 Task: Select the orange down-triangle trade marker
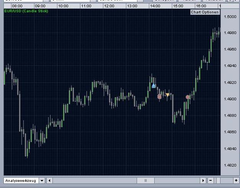coord(168,95)
